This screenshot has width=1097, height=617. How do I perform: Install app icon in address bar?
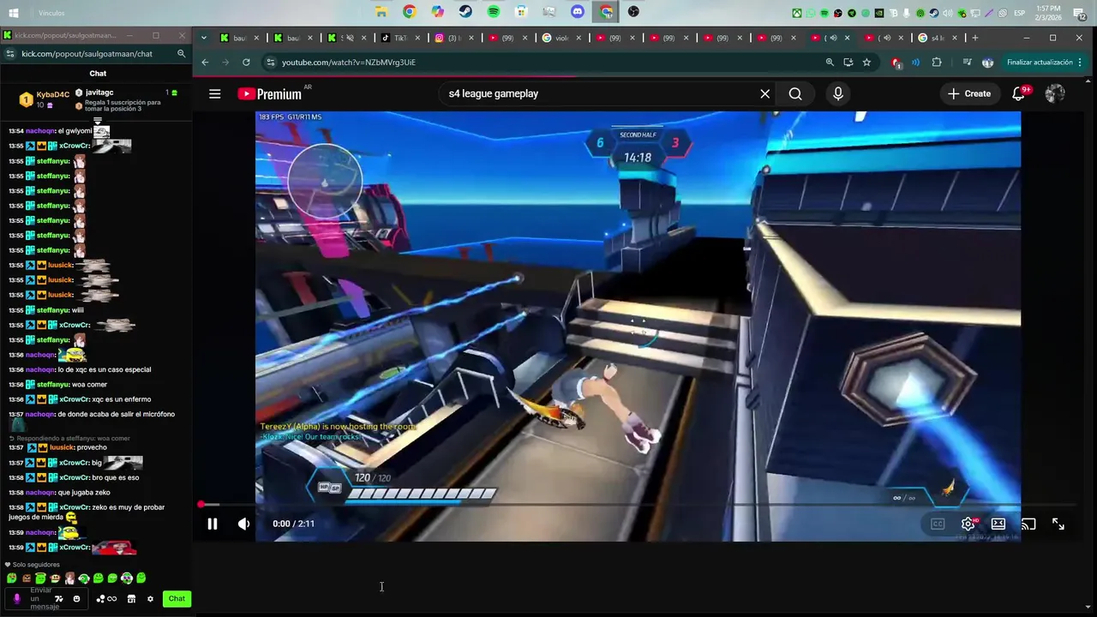click(848, 63)
